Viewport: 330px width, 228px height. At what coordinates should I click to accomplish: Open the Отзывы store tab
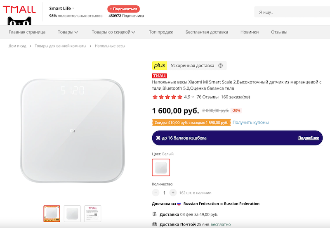point(279,32)
